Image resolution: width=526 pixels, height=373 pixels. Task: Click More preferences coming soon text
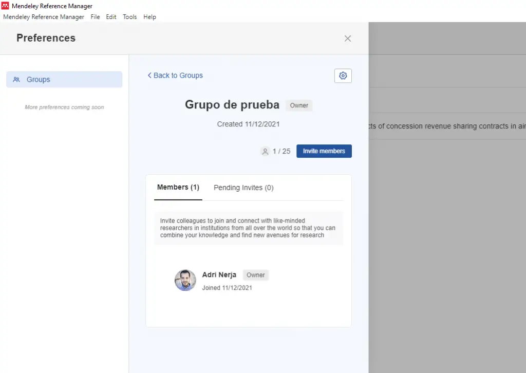pyautogui.click(x=64, y=107)
